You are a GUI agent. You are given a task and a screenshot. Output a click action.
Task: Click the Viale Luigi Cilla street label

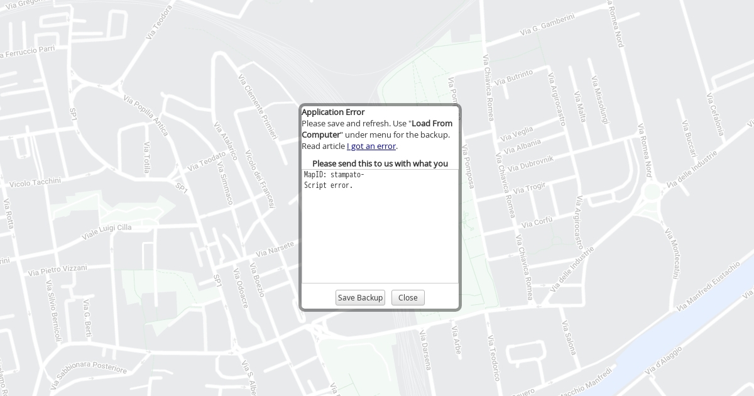click(107, 231)
